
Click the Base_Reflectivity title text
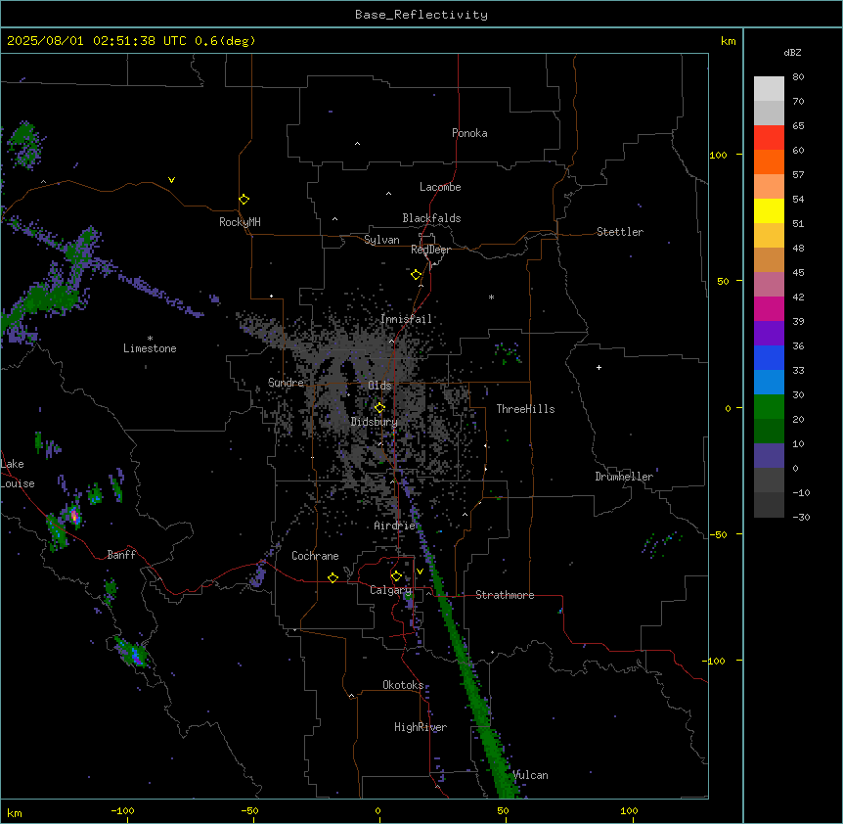click(x=421, y=15)
